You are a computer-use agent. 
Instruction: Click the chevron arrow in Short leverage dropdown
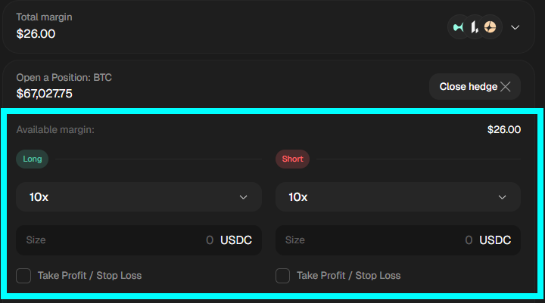click(503, 197)
